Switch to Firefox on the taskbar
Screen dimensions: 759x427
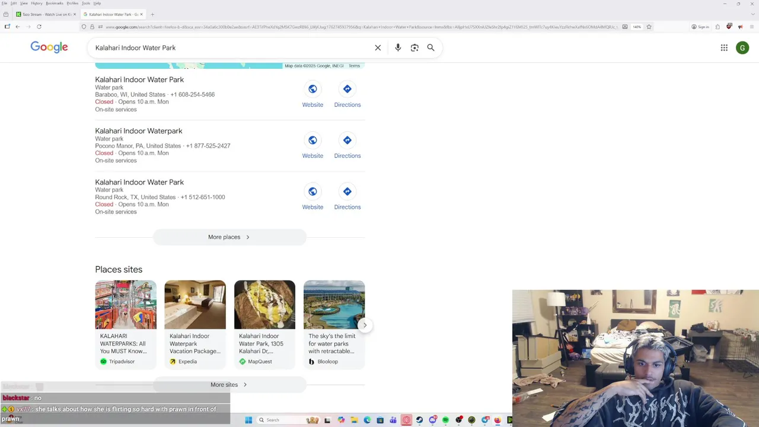pyautogui.click(x=498, y=420)
